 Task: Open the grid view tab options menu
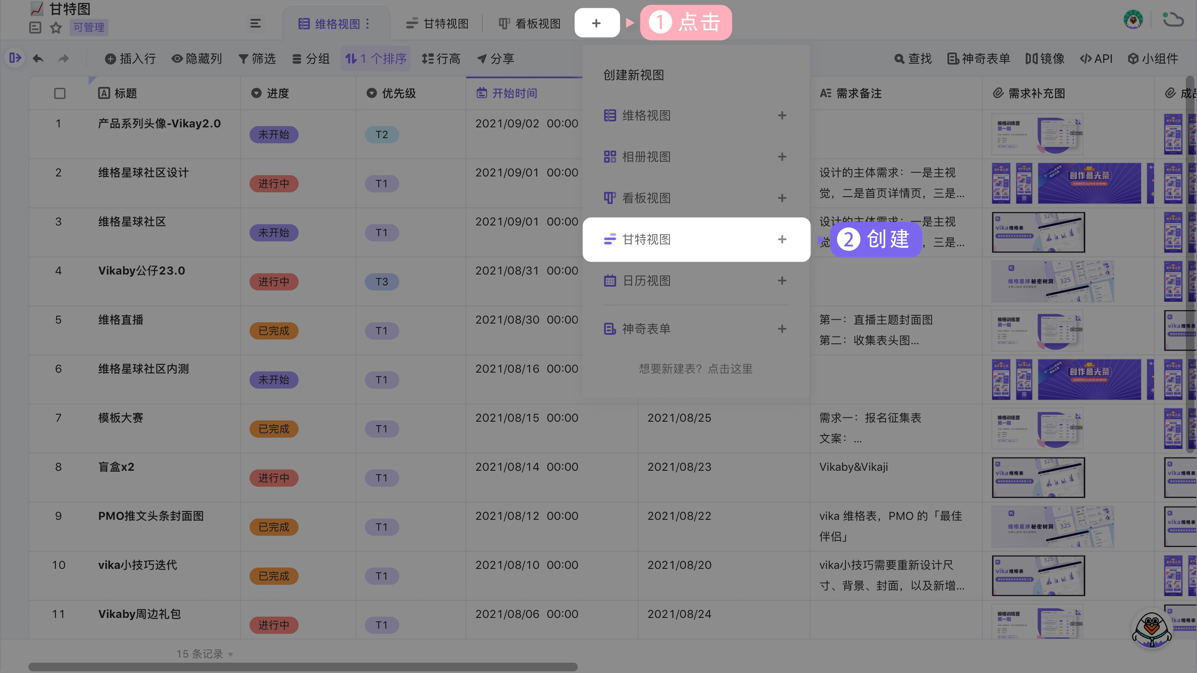tap(368, 24)
